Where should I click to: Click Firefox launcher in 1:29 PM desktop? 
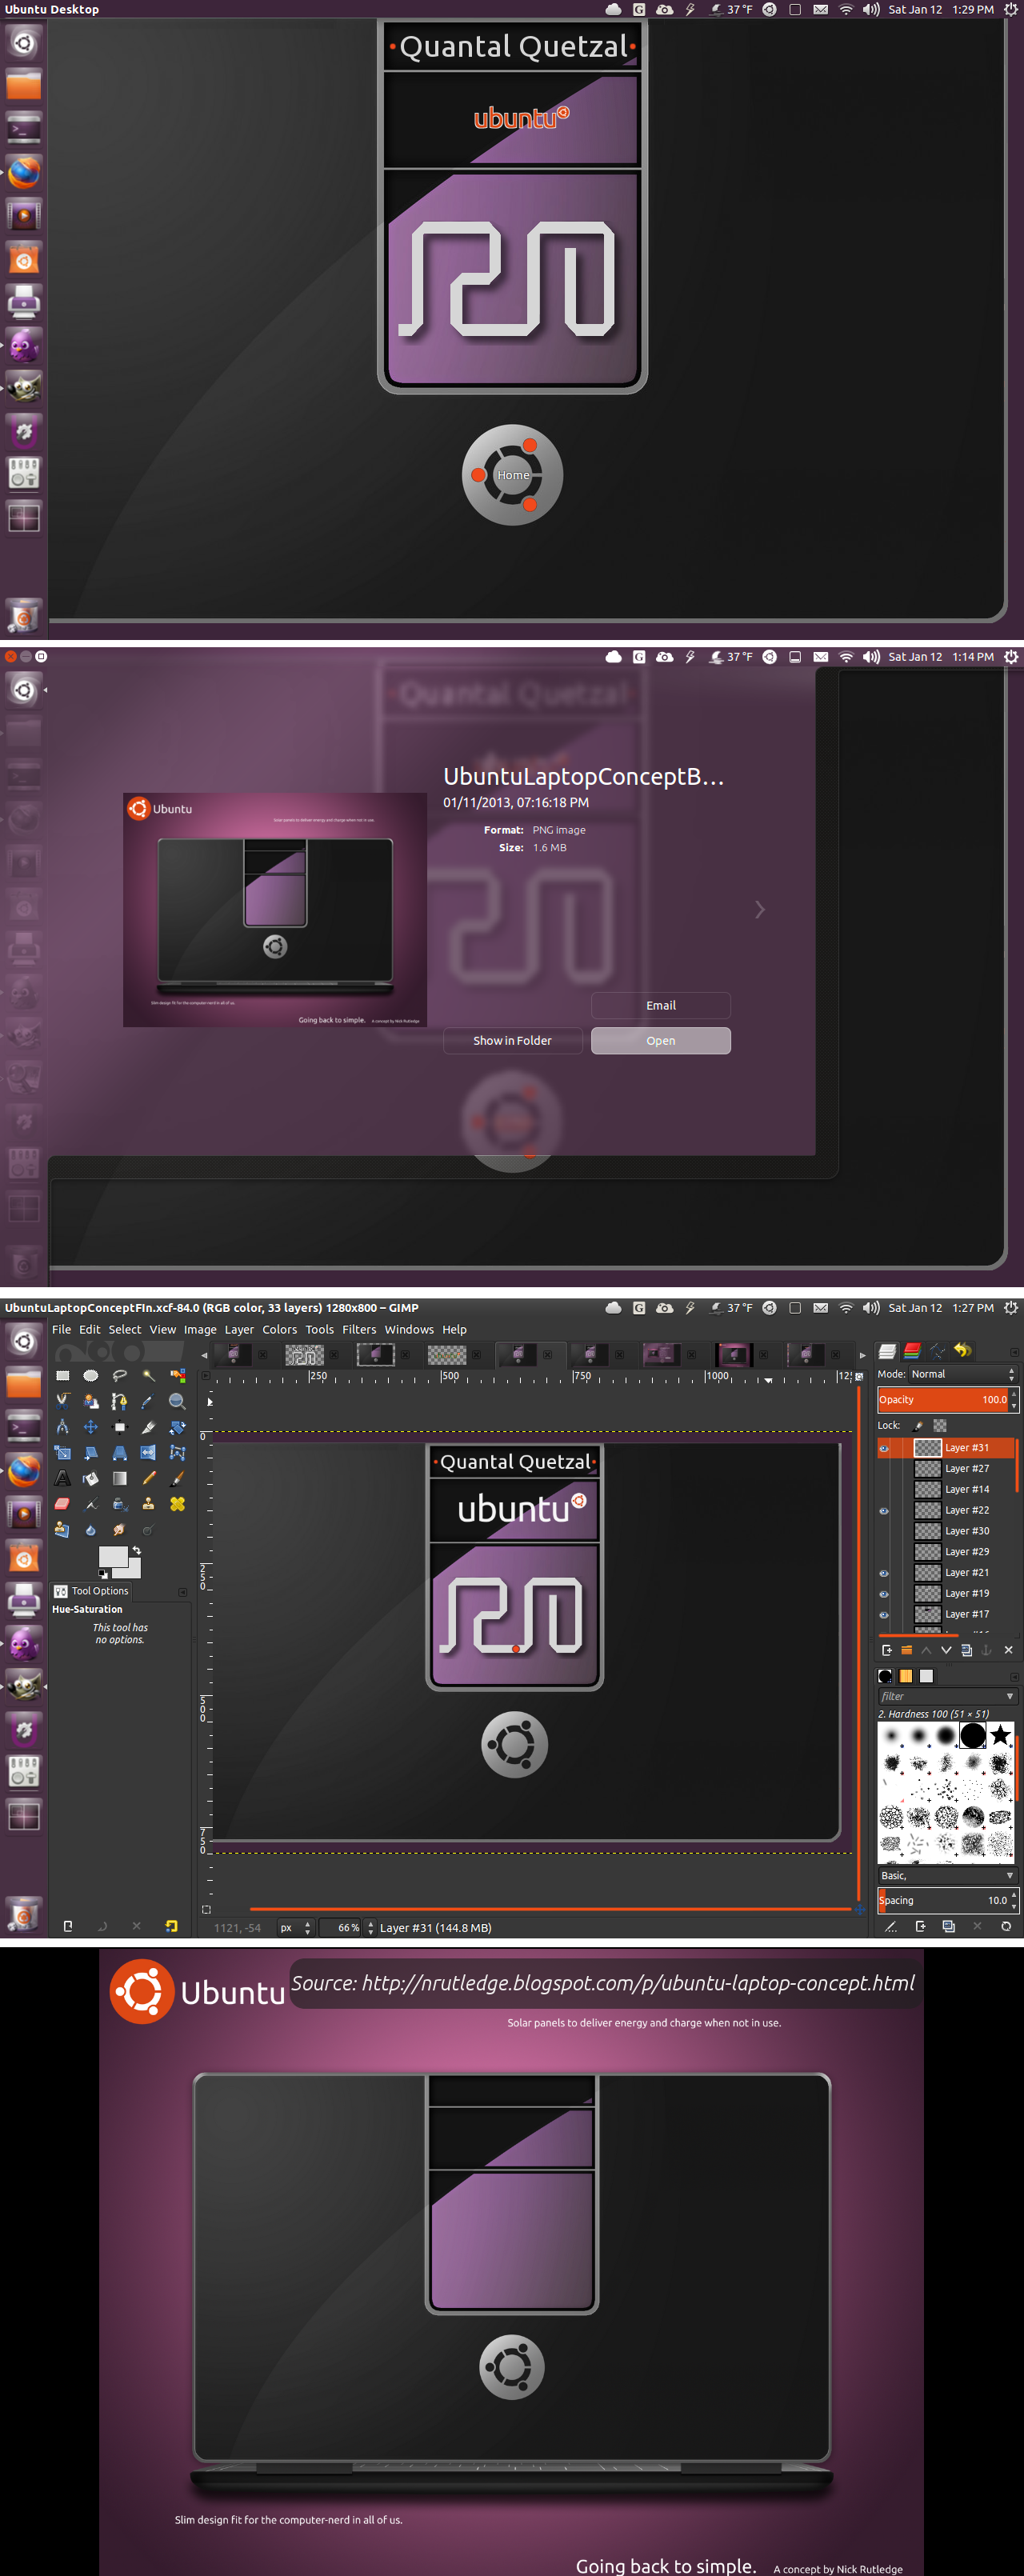click(x=24, y=173)
